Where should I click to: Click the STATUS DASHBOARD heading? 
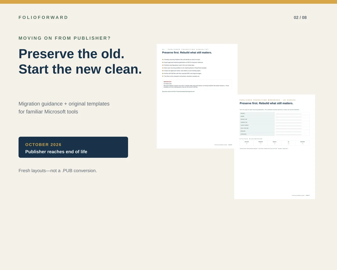click(251, 139)
